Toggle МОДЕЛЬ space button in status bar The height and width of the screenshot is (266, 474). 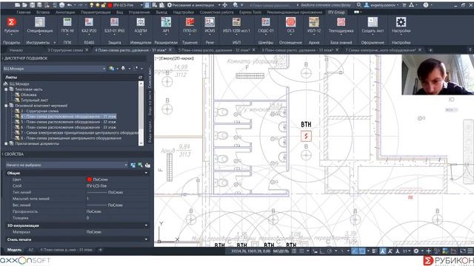pos(281,251)
